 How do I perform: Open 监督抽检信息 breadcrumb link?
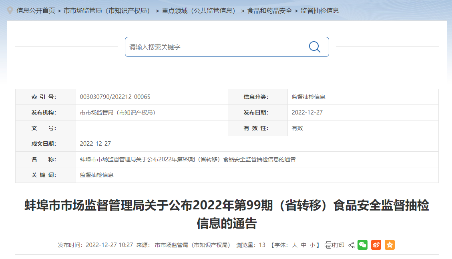[320, 11]
